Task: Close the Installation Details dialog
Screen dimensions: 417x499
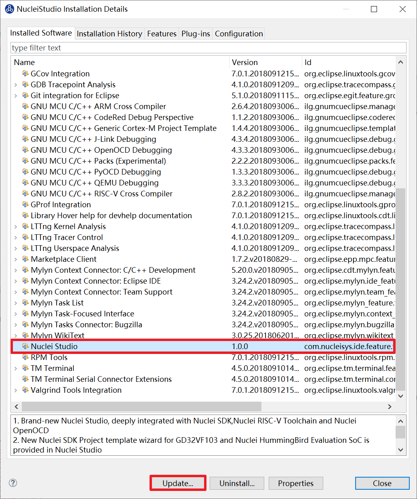Action: pyautogui.click(x=382, y=483)
